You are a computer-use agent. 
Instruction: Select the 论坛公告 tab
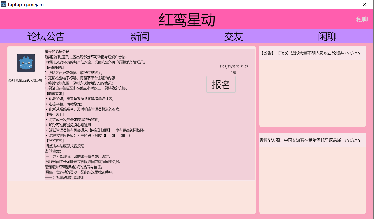[46, 36]
